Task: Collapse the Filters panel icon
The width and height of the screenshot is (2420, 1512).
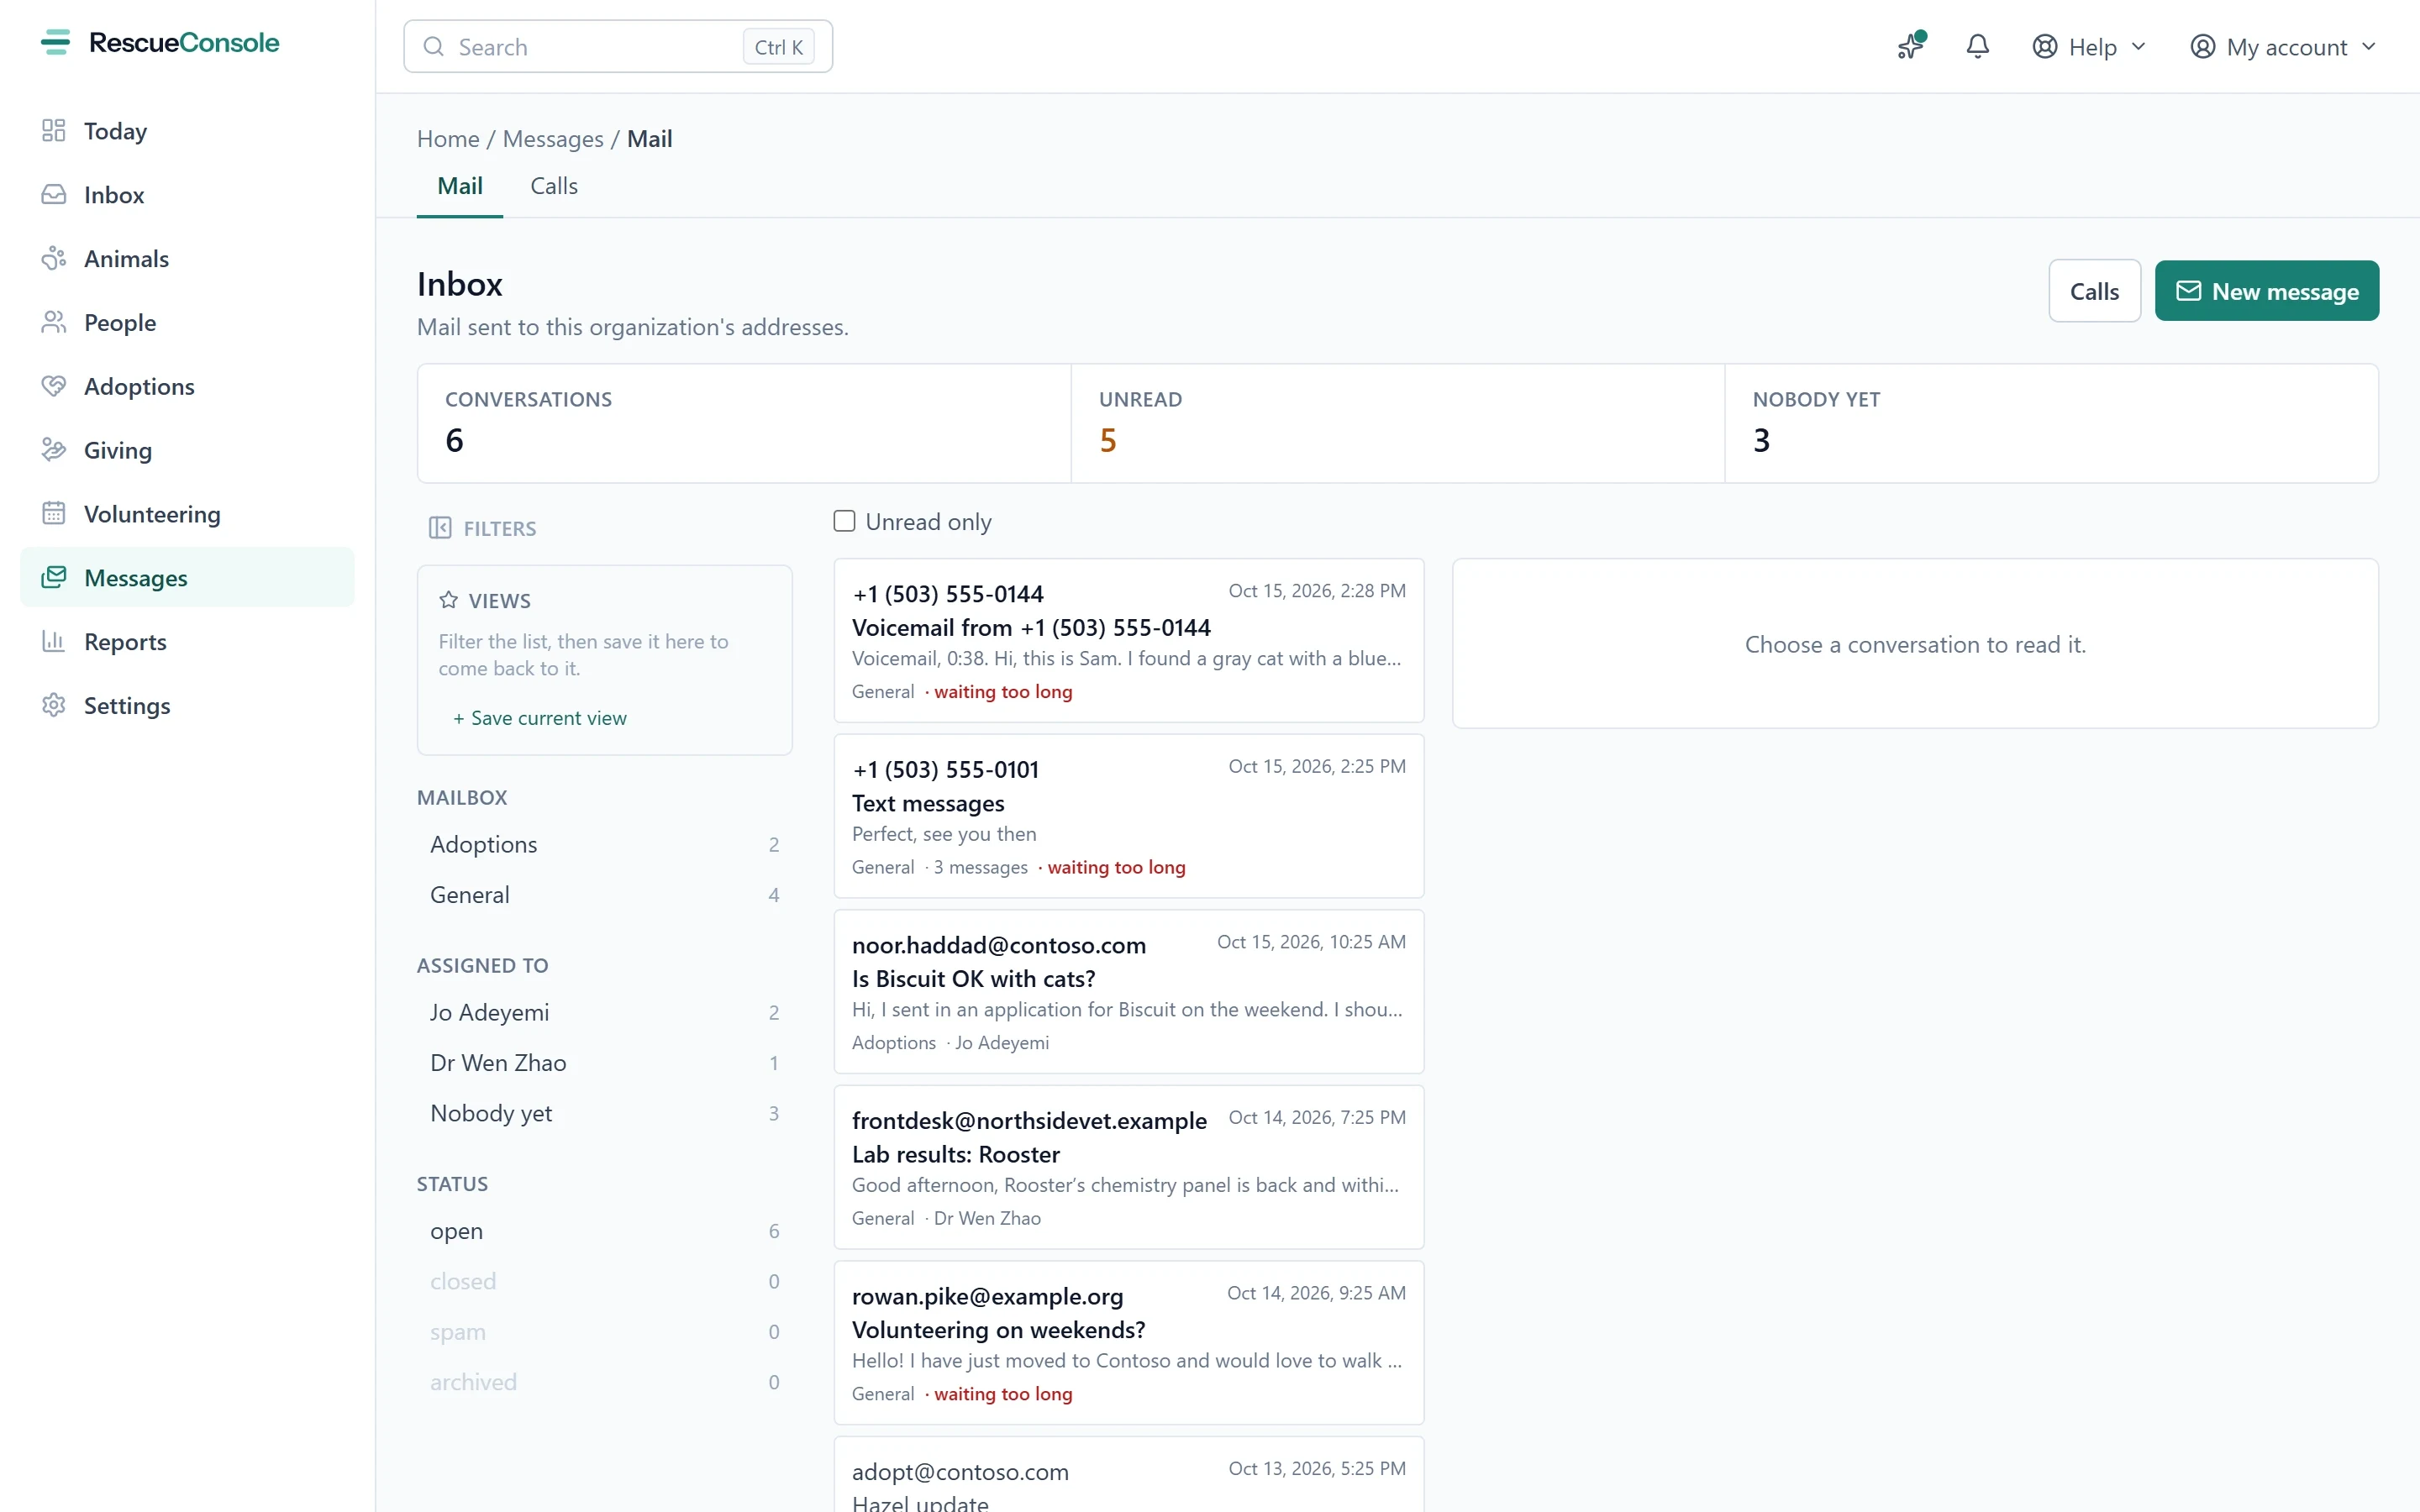Action: pos(440,528)
